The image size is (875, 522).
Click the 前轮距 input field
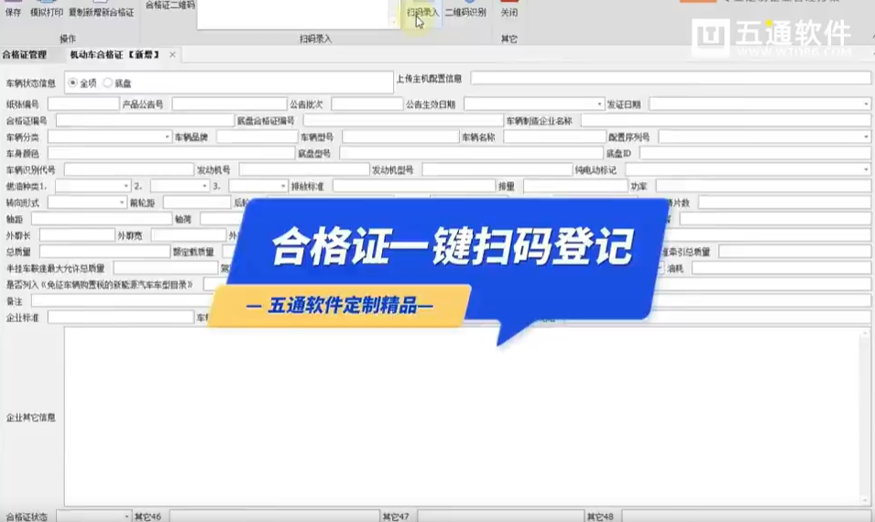point(196,202)
